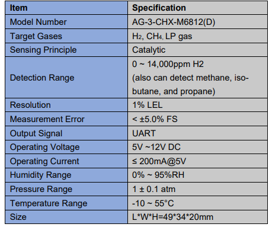Select the Measurement Error label
This screenshot has height=227, width=272.
coord(47,119)
